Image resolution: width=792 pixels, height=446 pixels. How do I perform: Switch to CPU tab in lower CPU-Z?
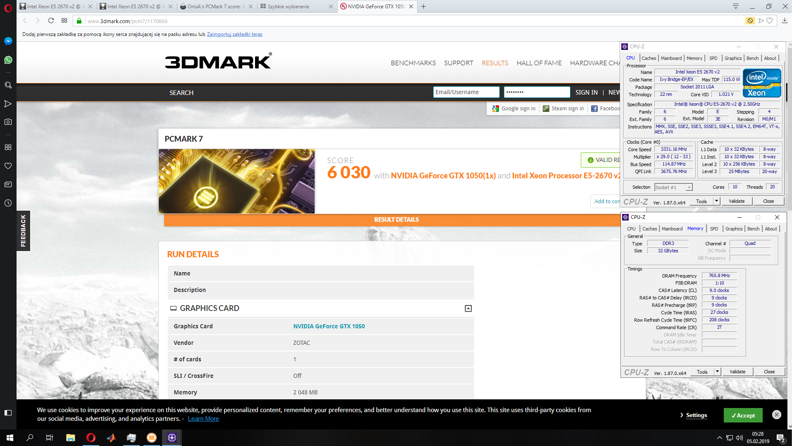coord(631,229)
